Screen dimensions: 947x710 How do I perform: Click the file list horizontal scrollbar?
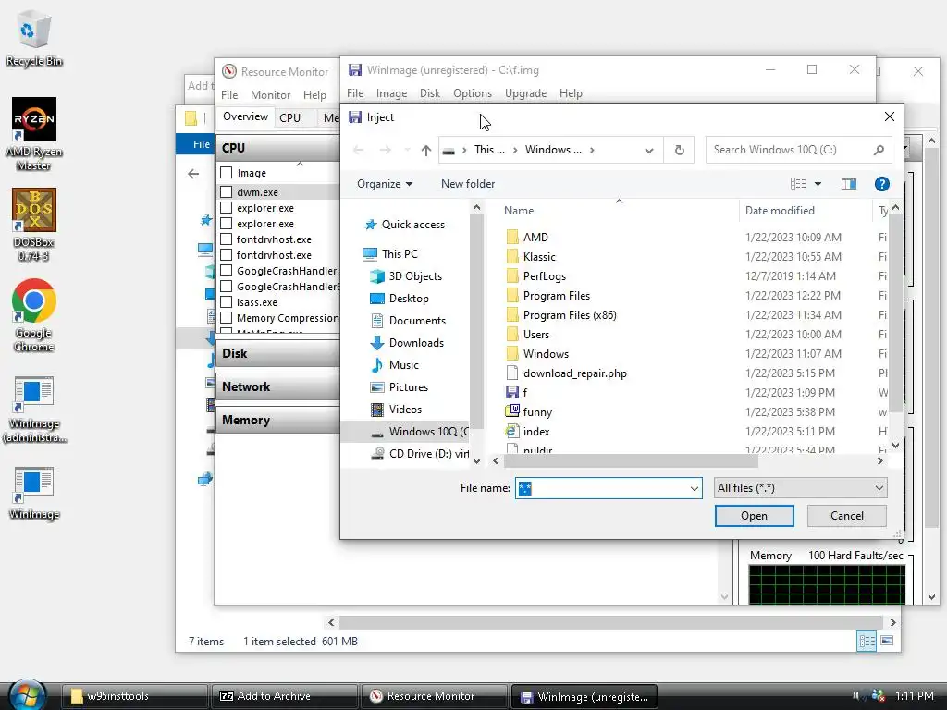[631, 460]
